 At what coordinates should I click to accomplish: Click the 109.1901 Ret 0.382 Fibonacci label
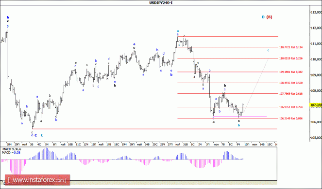[291, 72]
